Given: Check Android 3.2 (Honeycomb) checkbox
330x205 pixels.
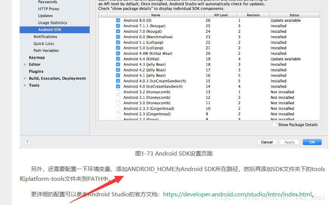Looking at the screenshot, I should [x=118, y=92].
